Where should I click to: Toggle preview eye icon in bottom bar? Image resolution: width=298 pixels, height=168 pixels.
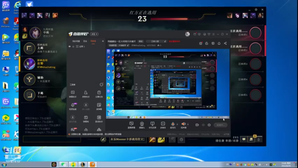click(203, 125)
